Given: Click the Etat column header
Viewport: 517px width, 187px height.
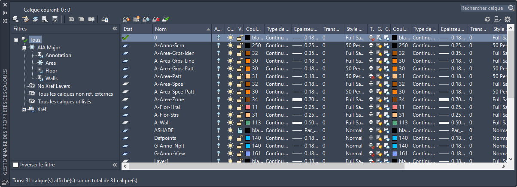Looking at the screenshot, I should [x=137, y=29].
